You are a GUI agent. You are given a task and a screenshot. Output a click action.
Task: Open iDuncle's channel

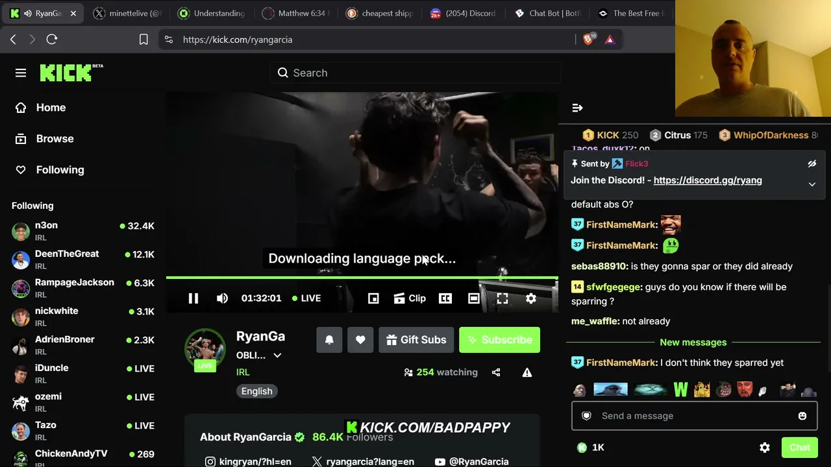[83, 374]
